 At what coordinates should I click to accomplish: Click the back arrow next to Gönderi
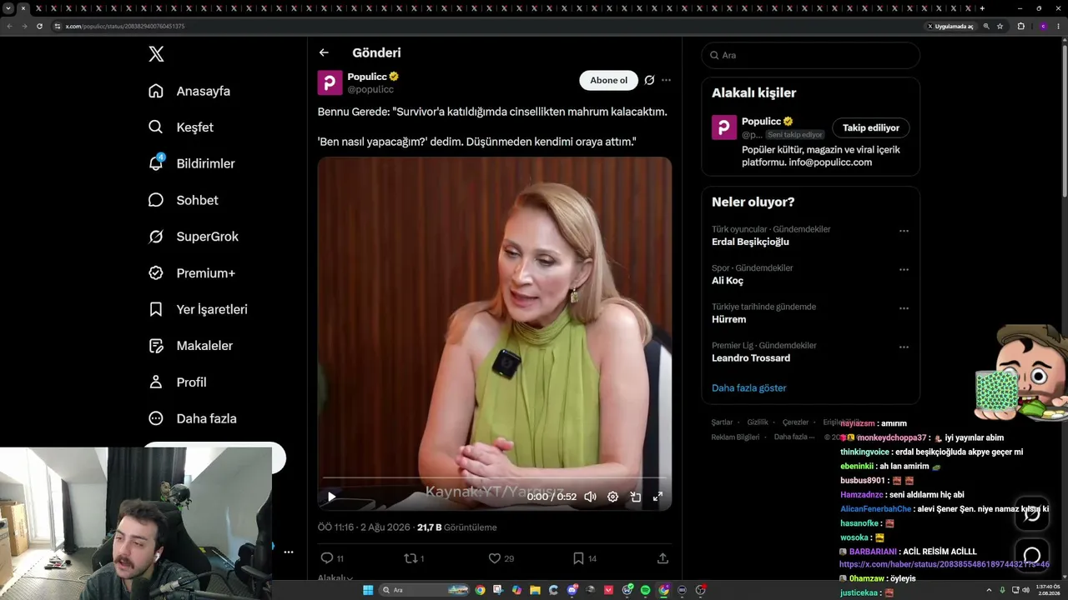click(324, 52)
